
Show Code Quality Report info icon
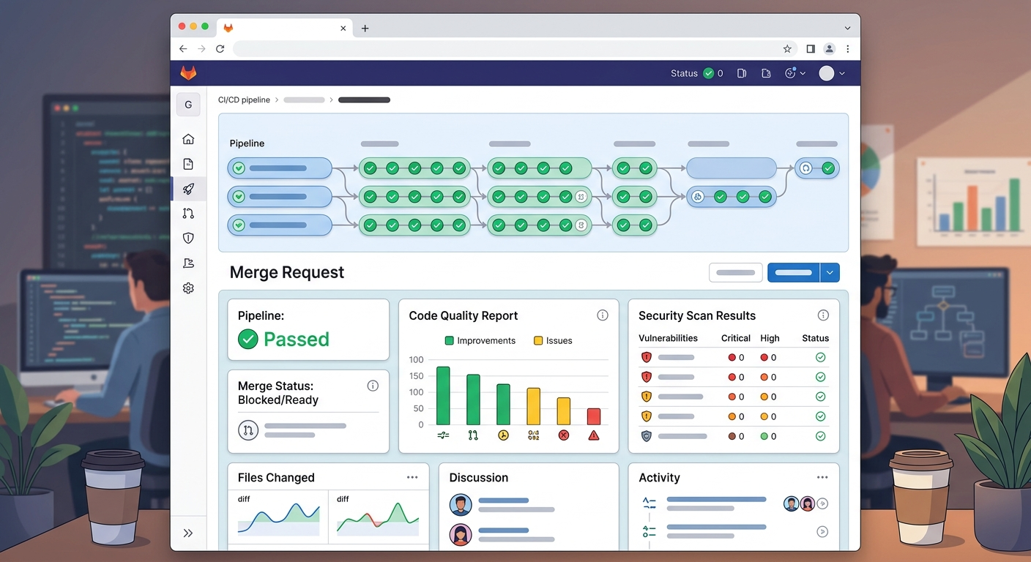coord(603,315)
